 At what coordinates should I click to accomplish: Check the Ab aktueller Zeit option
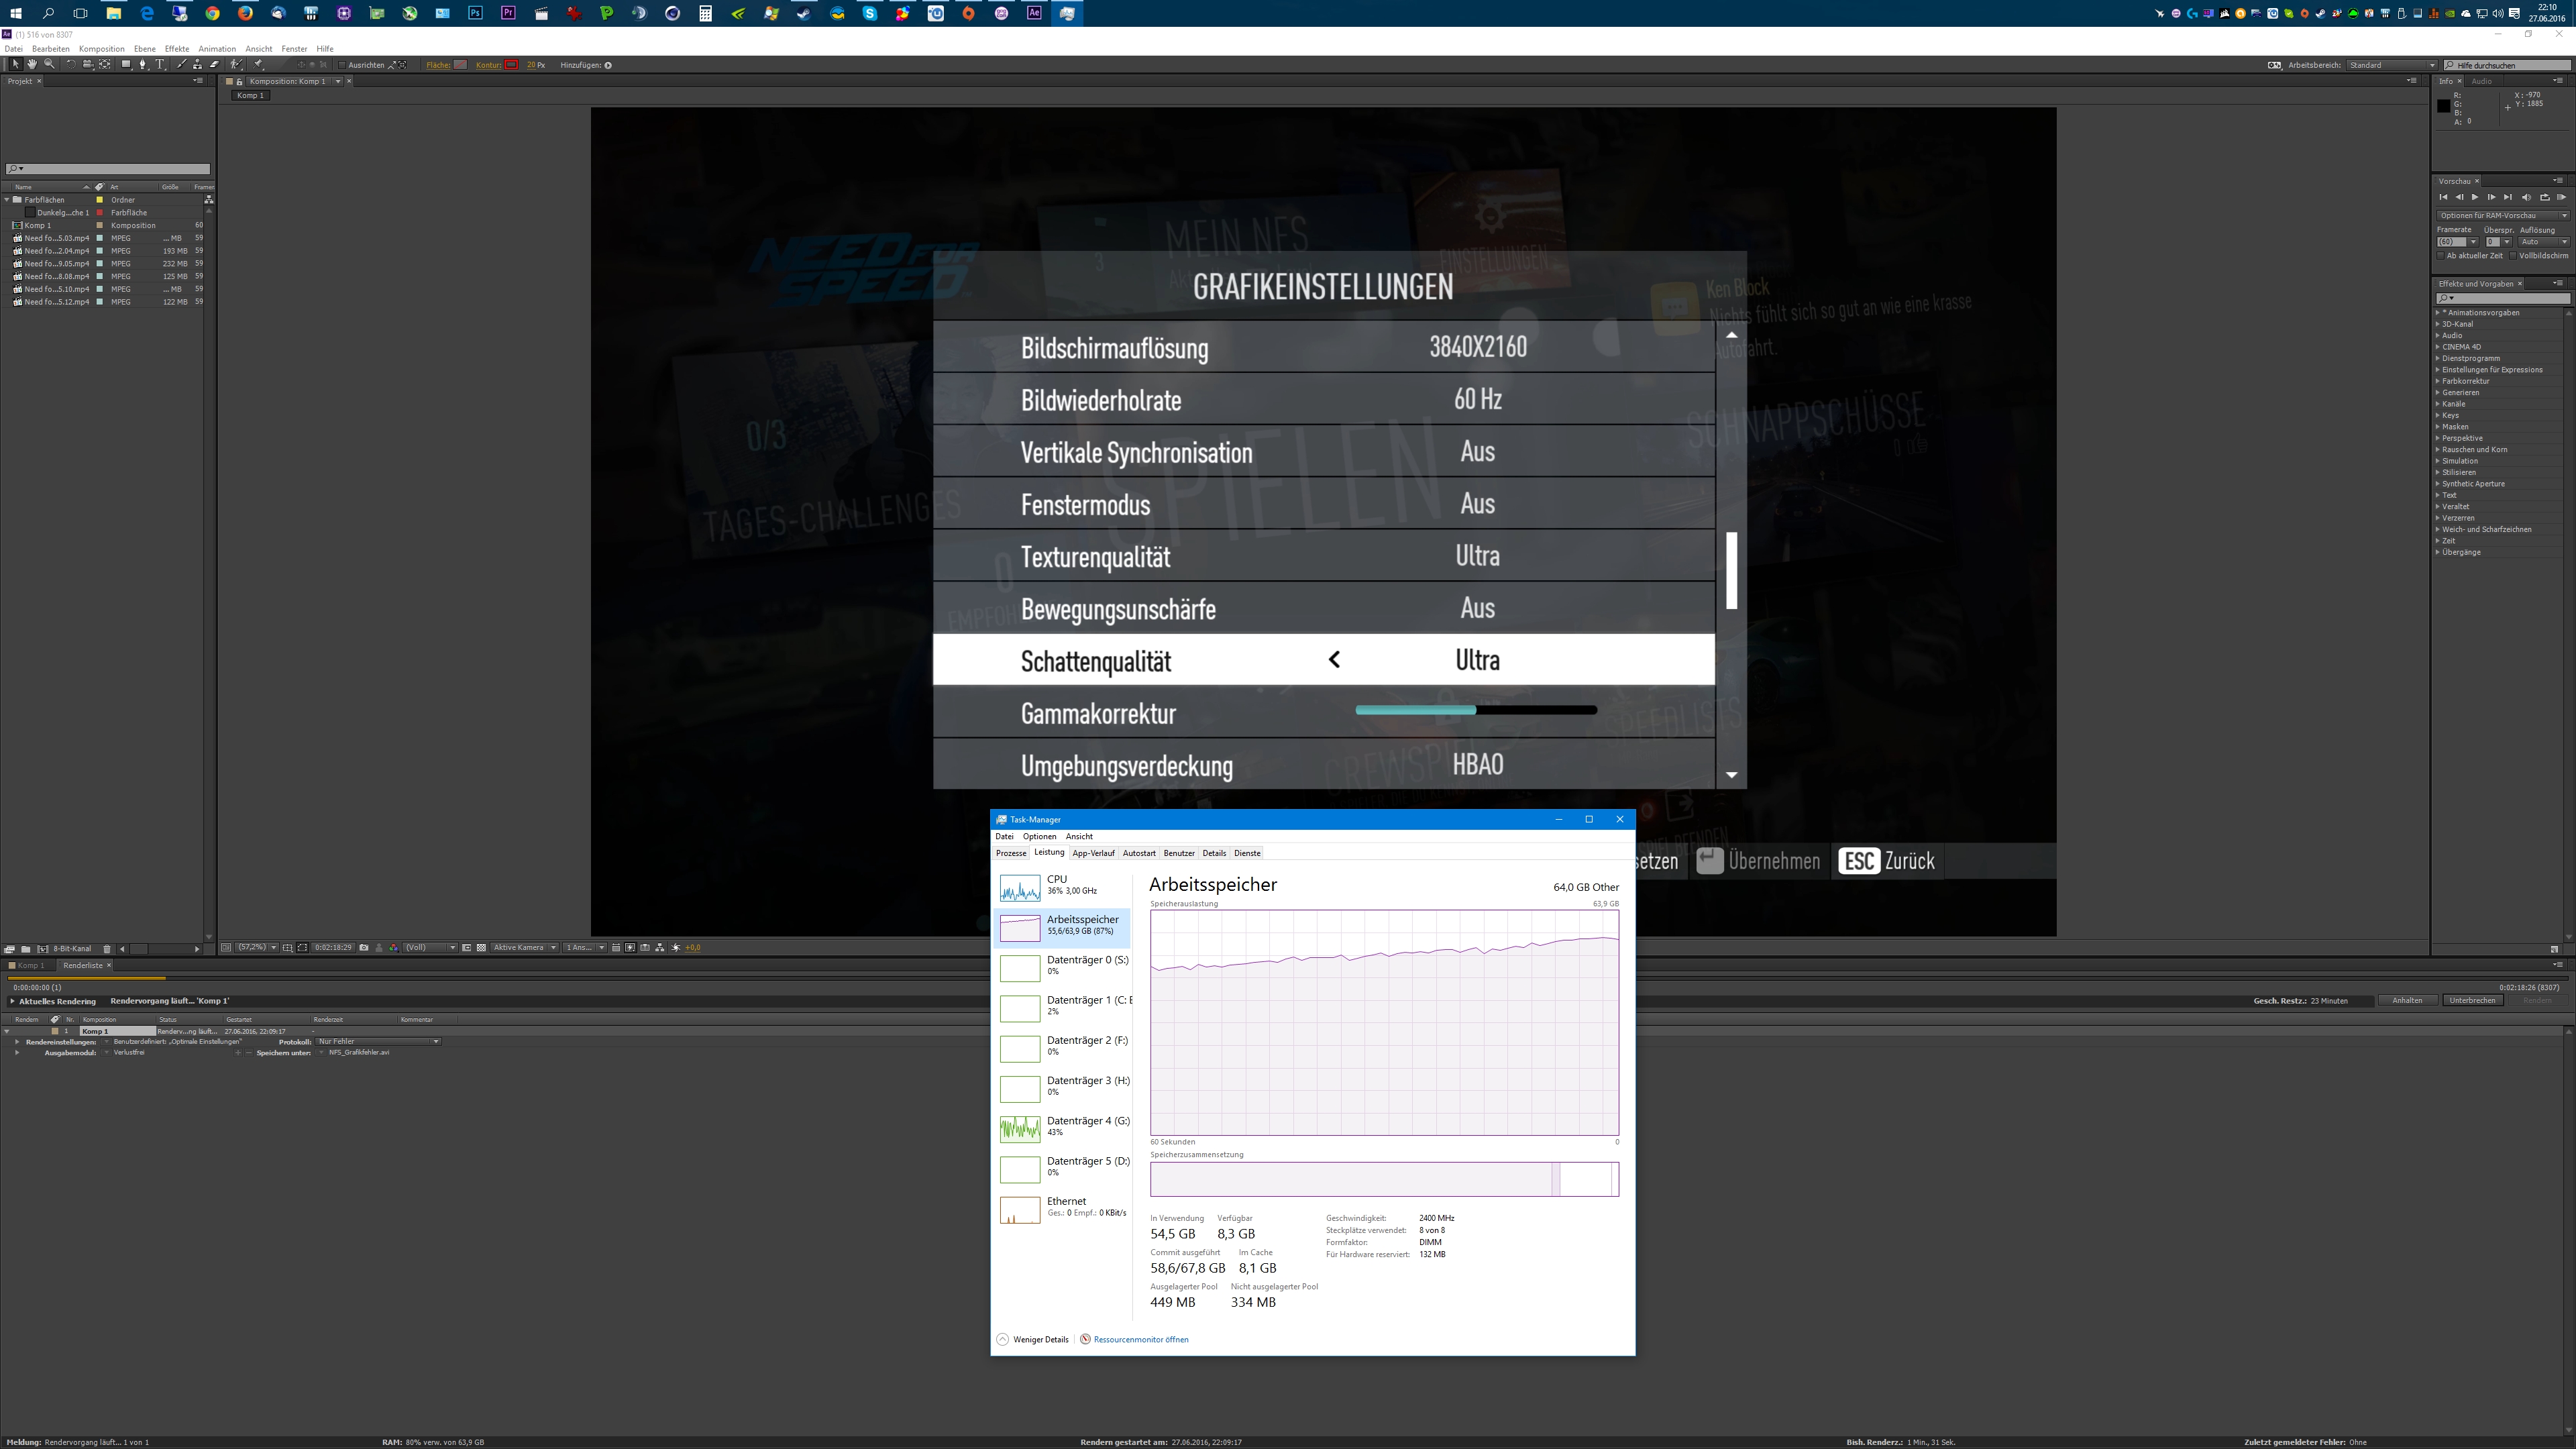pyautogui.click(x=2441, y=256)
